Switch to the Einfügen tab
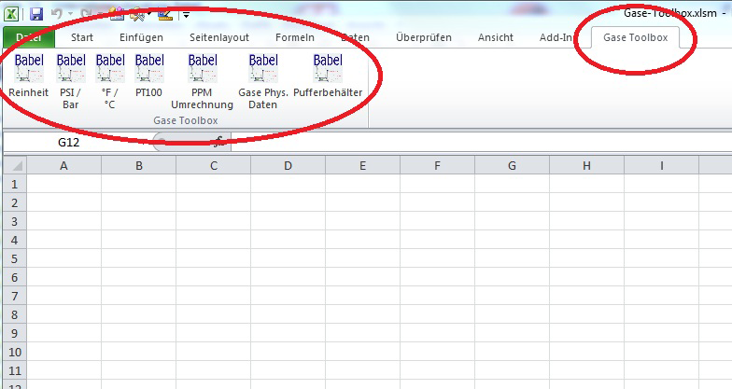 [141, 37]
